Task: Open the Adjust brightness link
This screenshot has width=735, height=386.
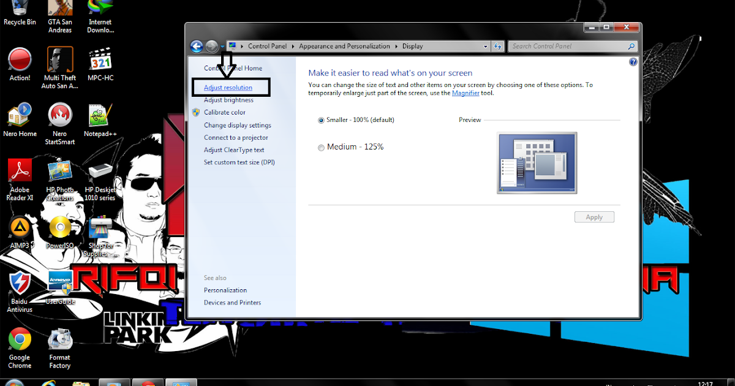Action: click(228, 100)
